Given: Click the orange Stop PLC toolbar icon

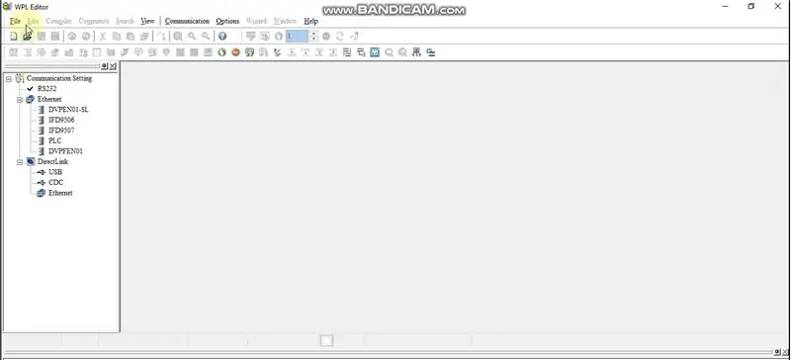Looking at the screenshot, I should click(235, 52).
